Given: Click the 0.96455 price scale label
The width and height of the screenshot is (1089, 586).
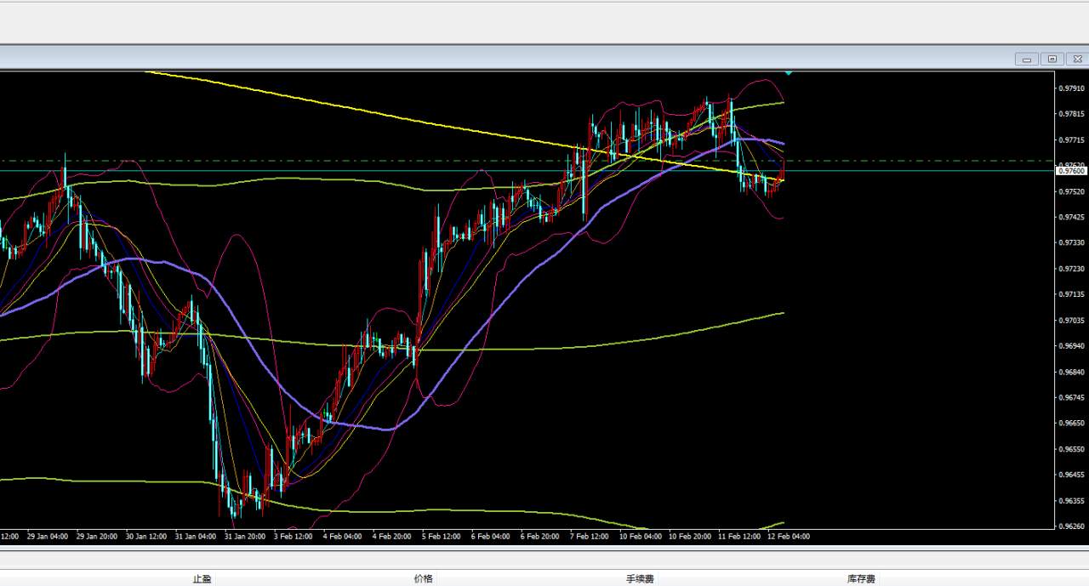Looking at the screenshot, I should pos(1071,475).
